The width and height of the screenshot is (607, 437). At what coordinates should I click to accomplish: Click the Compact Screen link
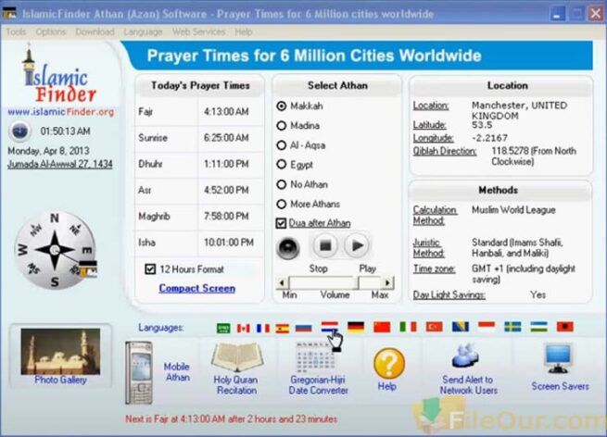pos(196,288)
